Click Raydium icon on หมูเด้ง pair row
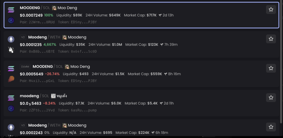The width and height of the screenshot is (283, 138). [11, 108]
